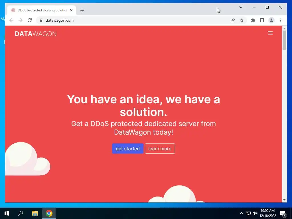Open the clock showing 10:09 AM
292x219 pixels.
pyautogui.click(x=267, y=213)
